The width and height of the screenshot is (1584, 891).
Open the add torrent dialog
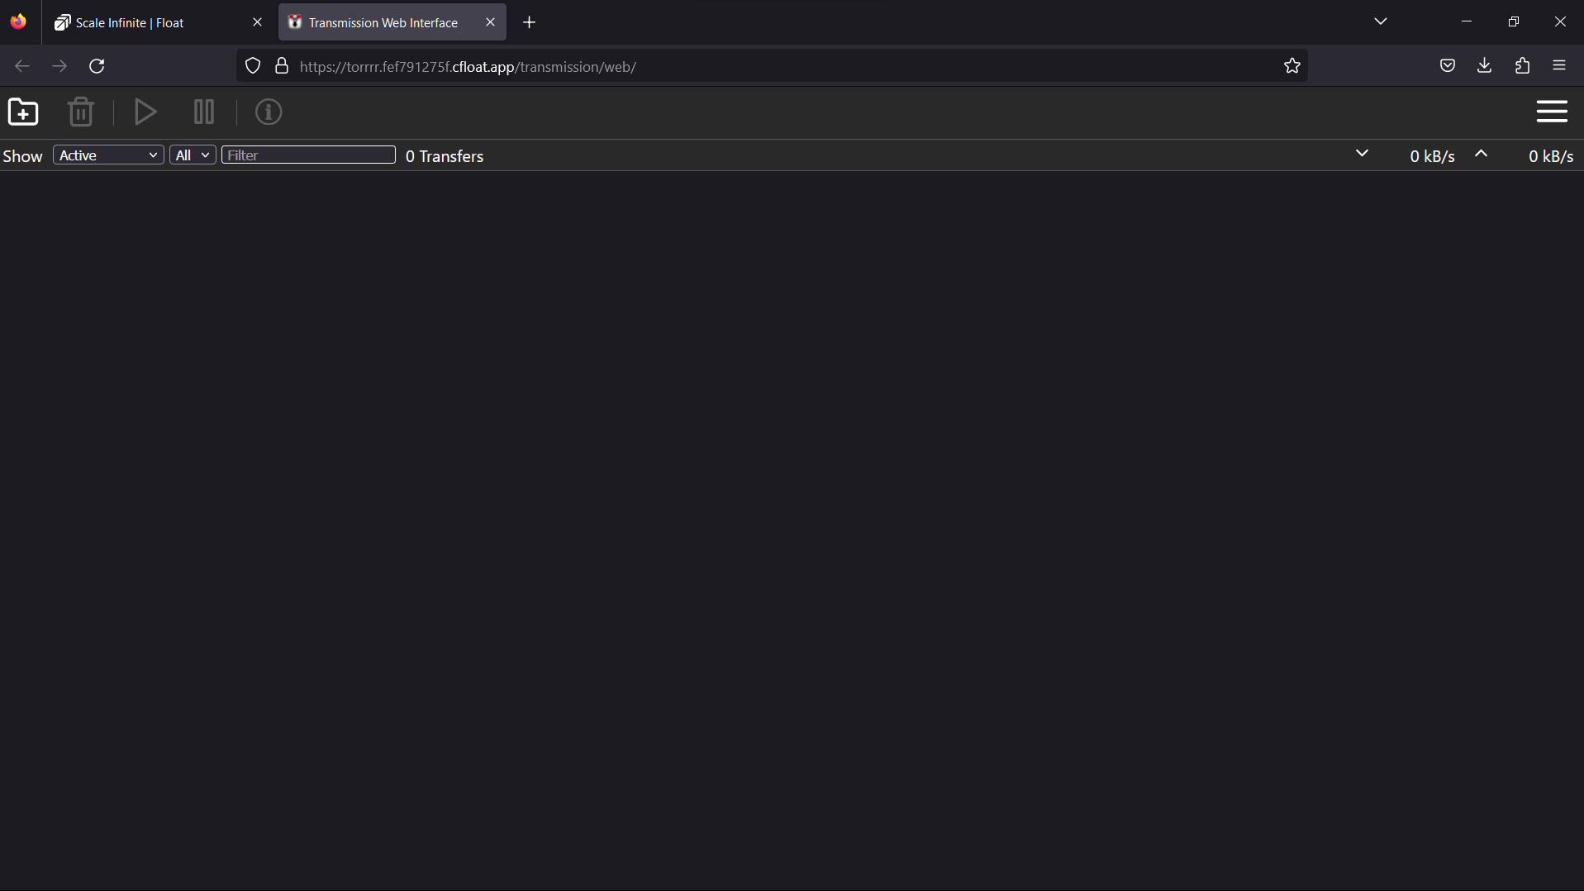pos(23,112)
